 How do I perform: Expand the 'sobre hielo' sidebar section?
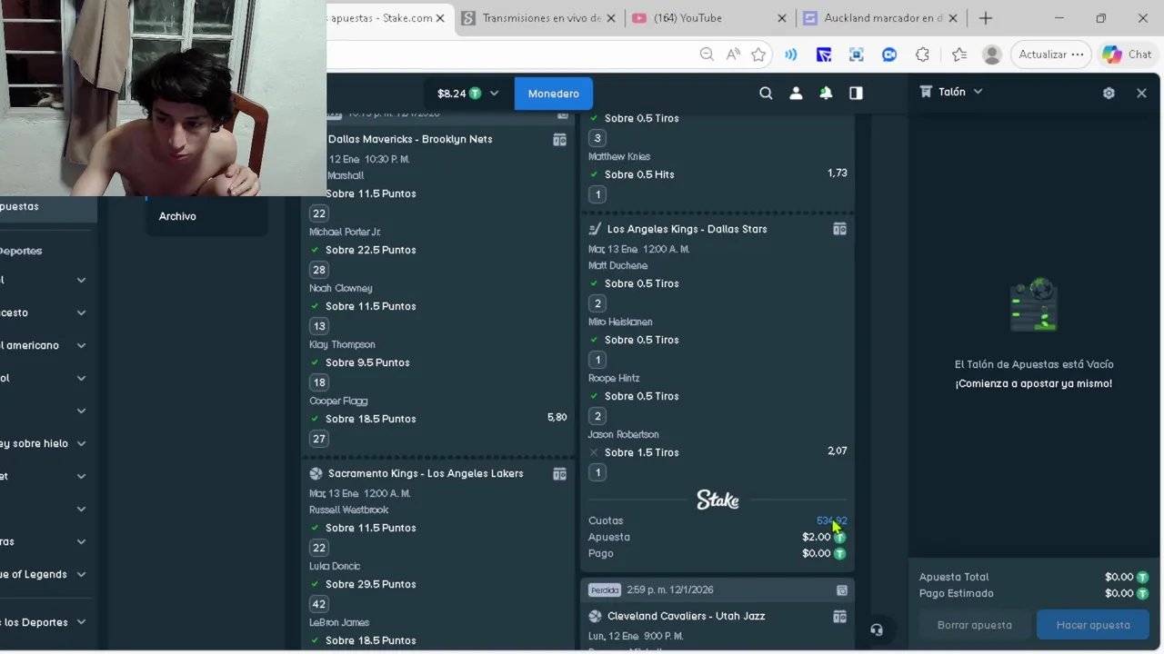(x=81, y=443)
